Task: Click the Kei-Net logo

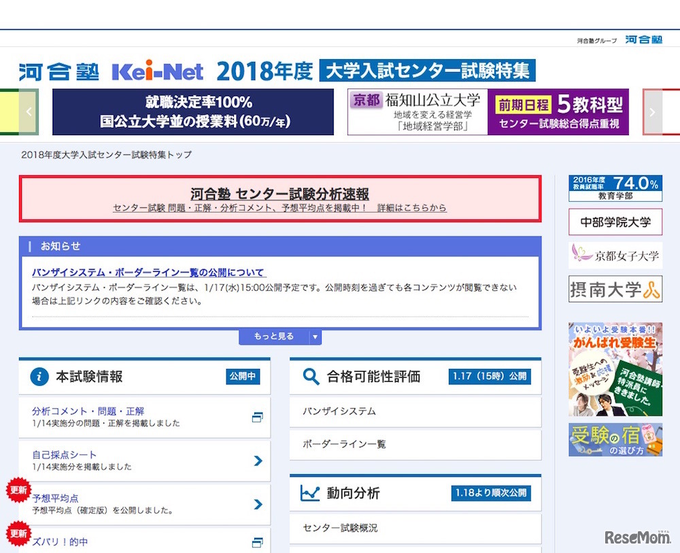Action: tap(158, 71)
